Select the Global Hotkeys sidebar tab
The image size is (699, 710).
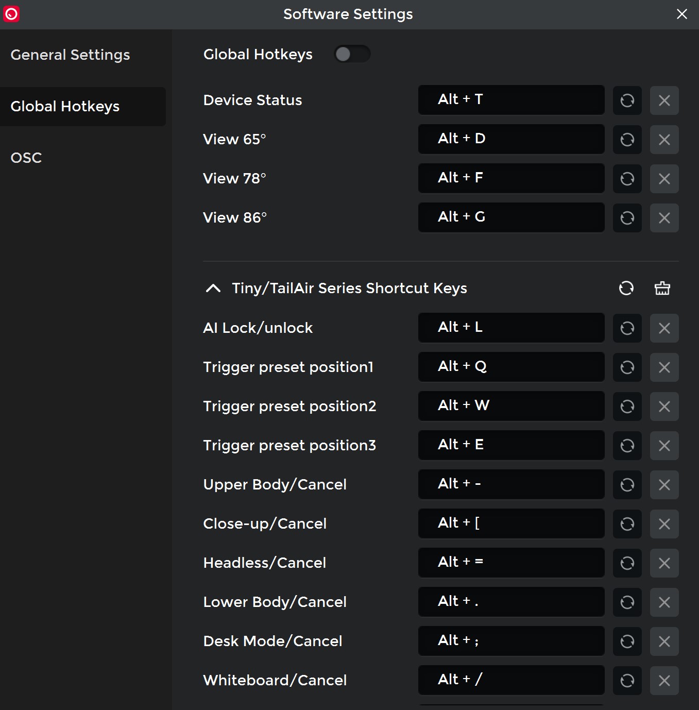[x=65, y=107]
